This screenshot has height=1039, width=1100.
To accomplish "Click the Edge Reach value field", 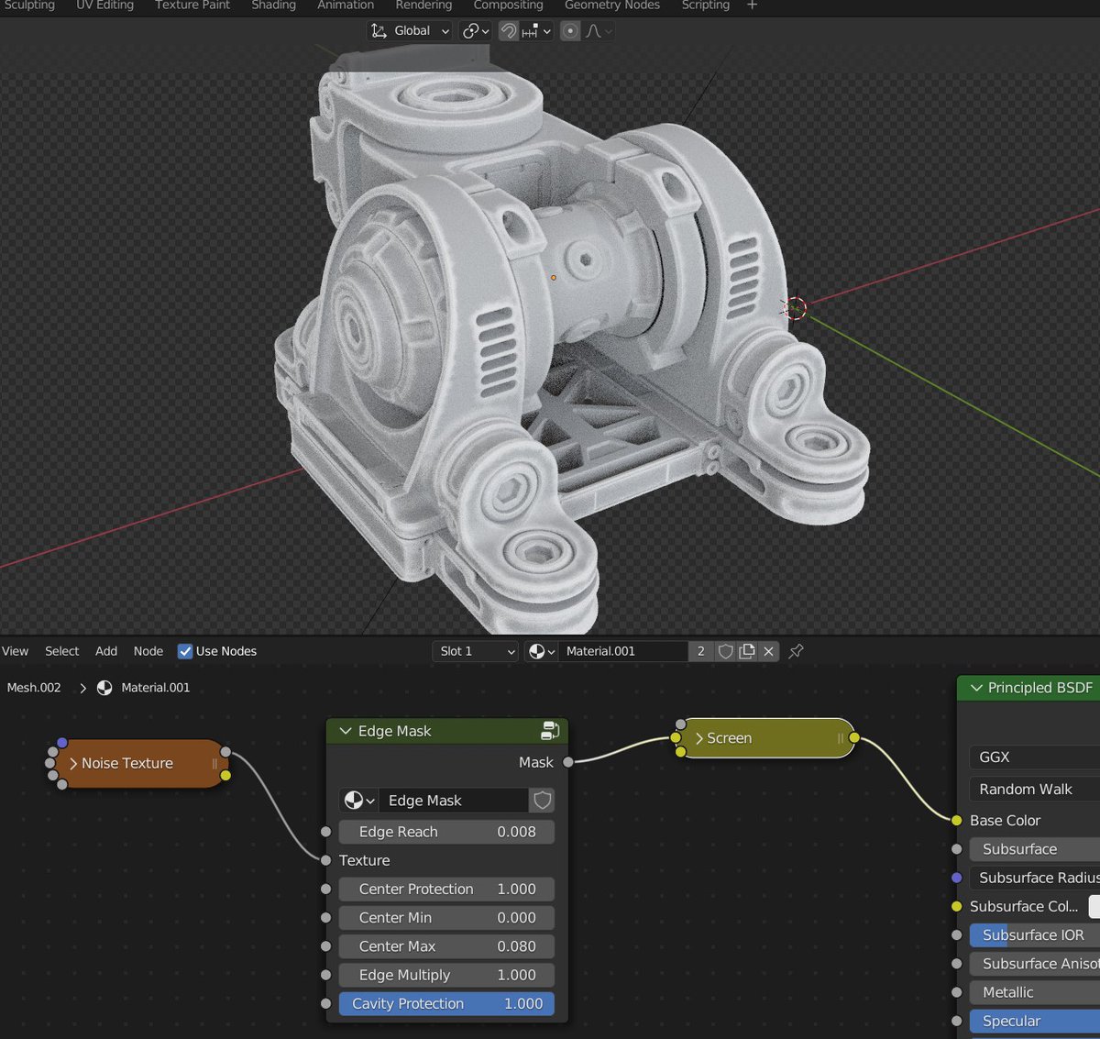I will pyautogui.click(x=446, y=832).
